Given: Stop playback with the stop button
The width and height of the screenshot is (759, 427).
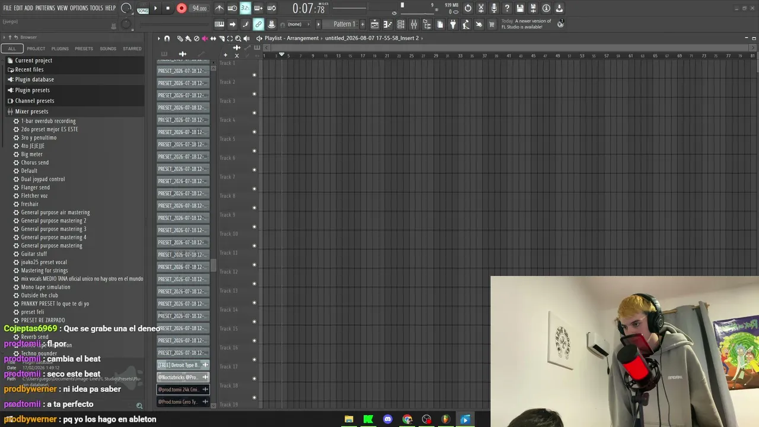Looking at the screenshot, I should point(168,8).
